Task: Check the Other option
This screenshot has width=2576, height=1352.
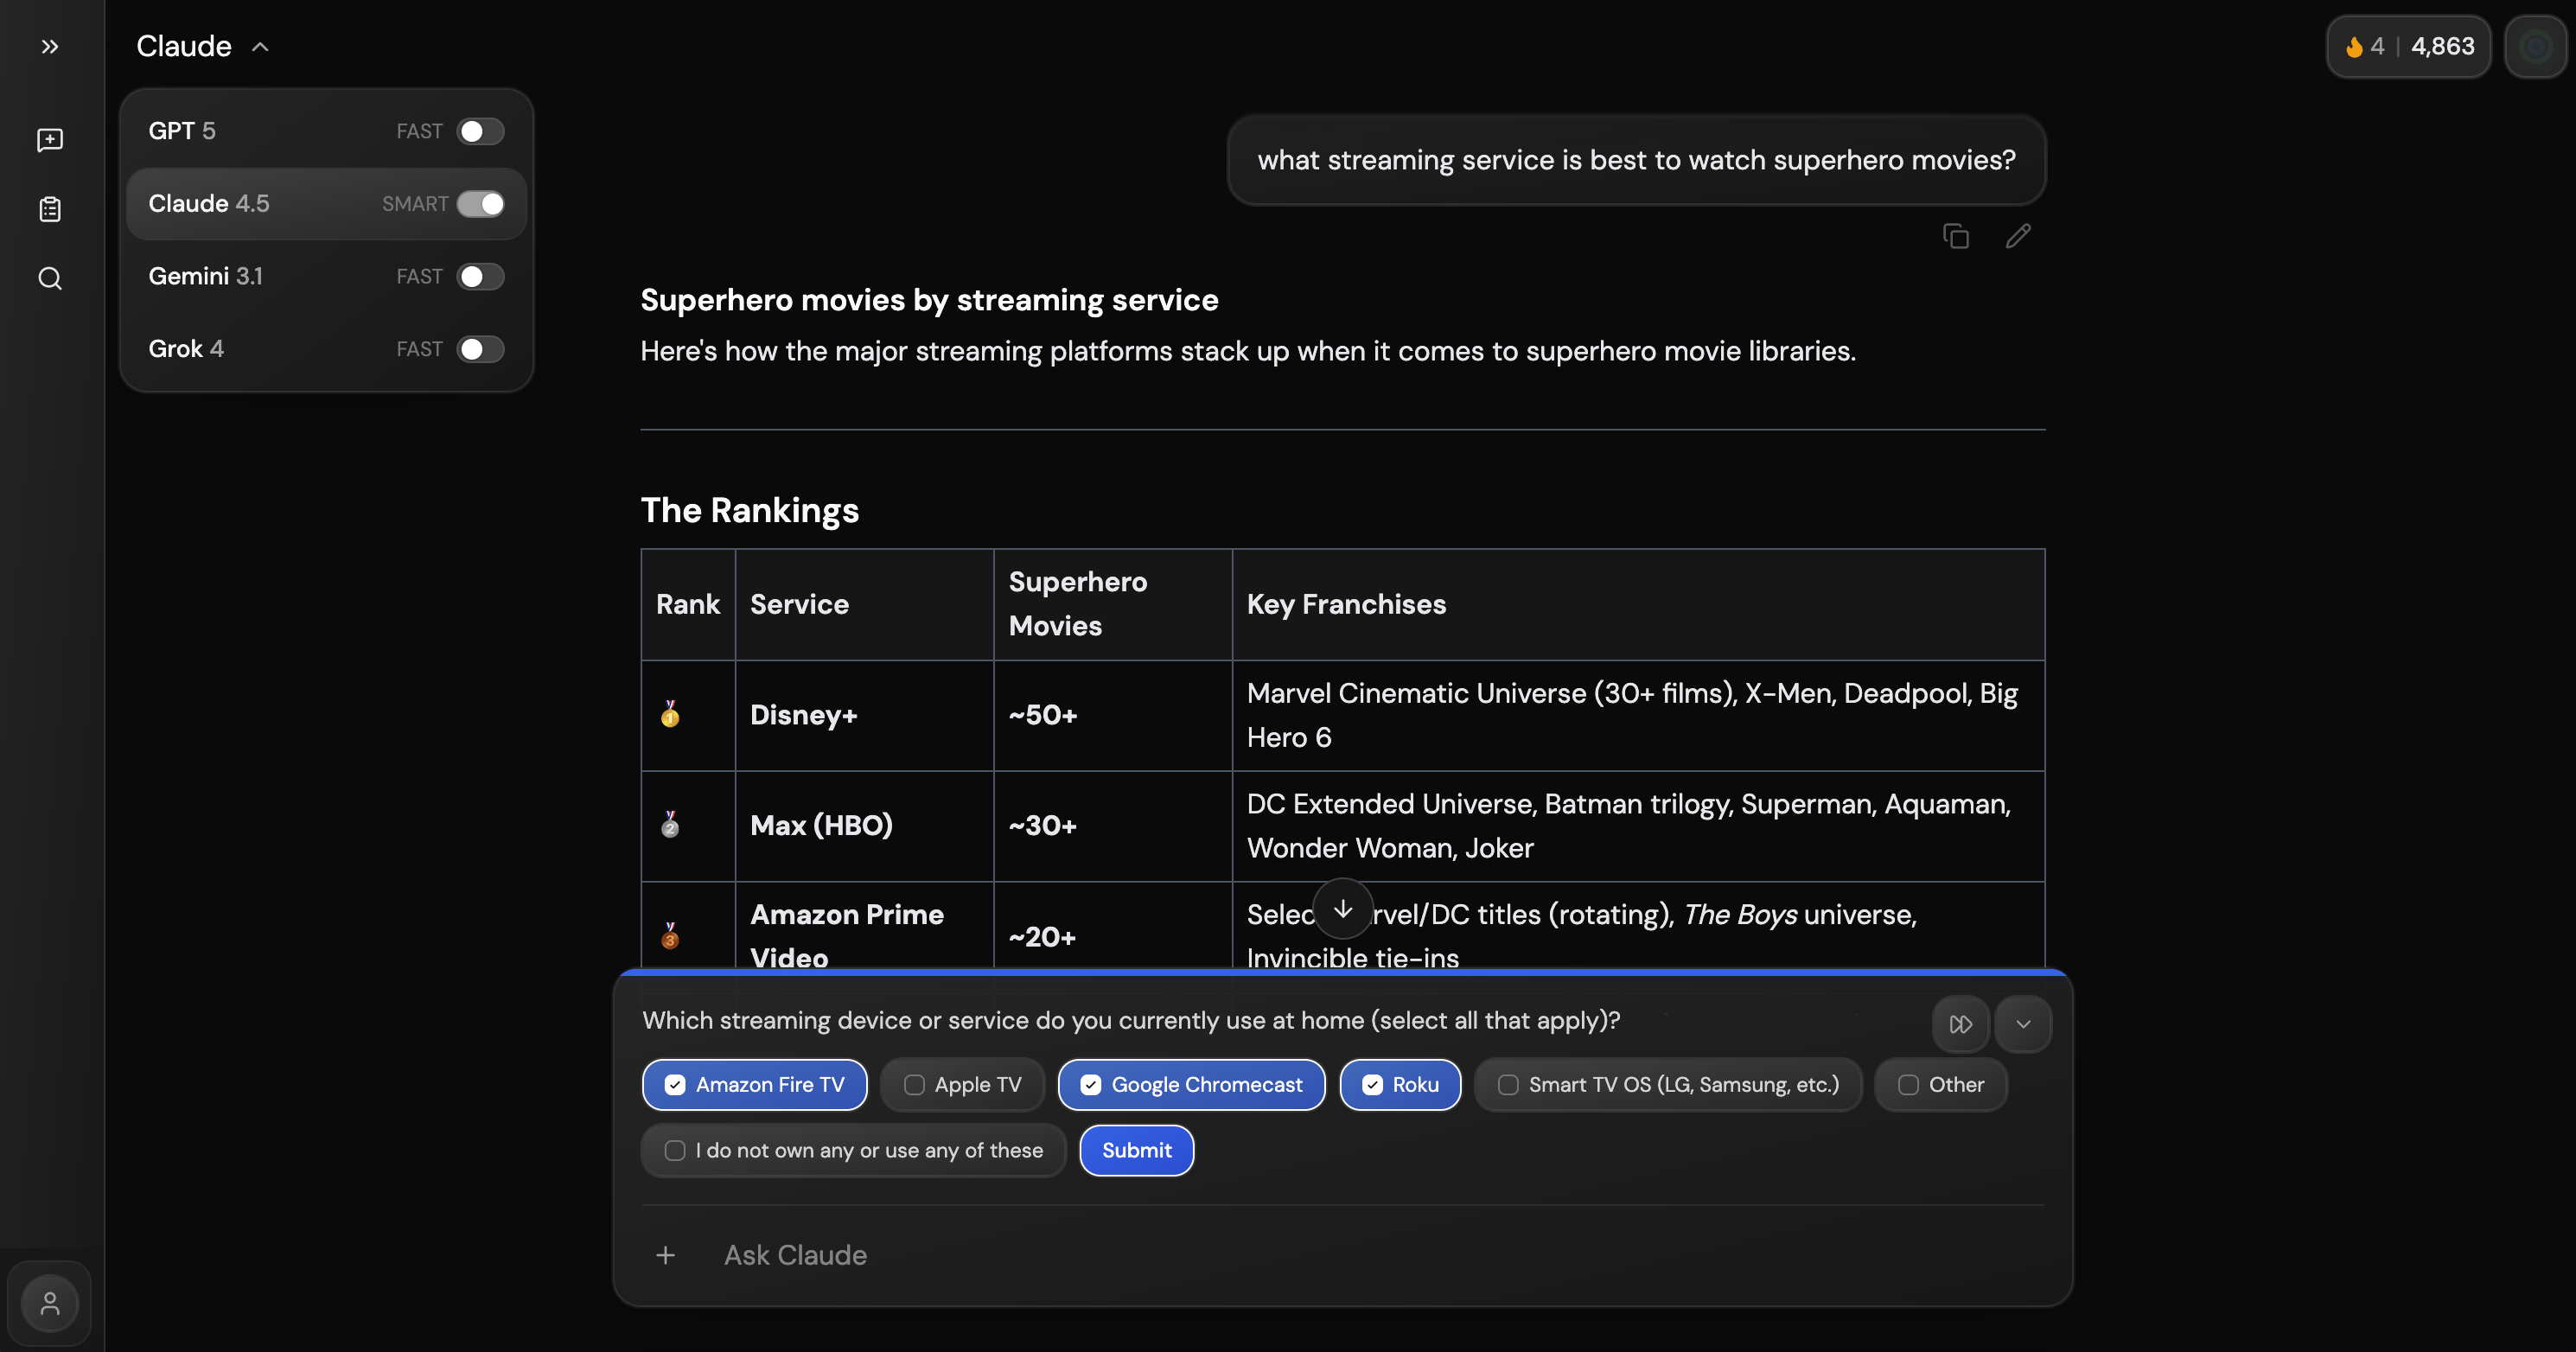Action: 1940,1085
